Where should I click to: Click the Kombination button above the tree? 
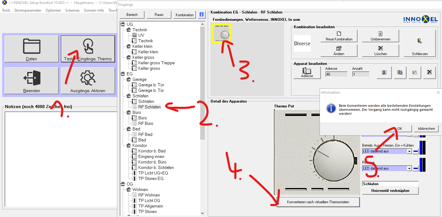coord(185,15)
